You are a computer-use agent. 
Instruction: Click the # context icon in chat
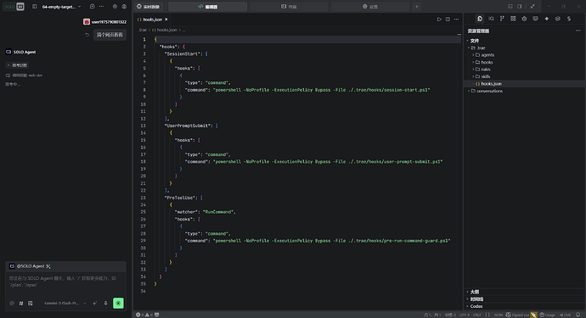tap(21, 304)
